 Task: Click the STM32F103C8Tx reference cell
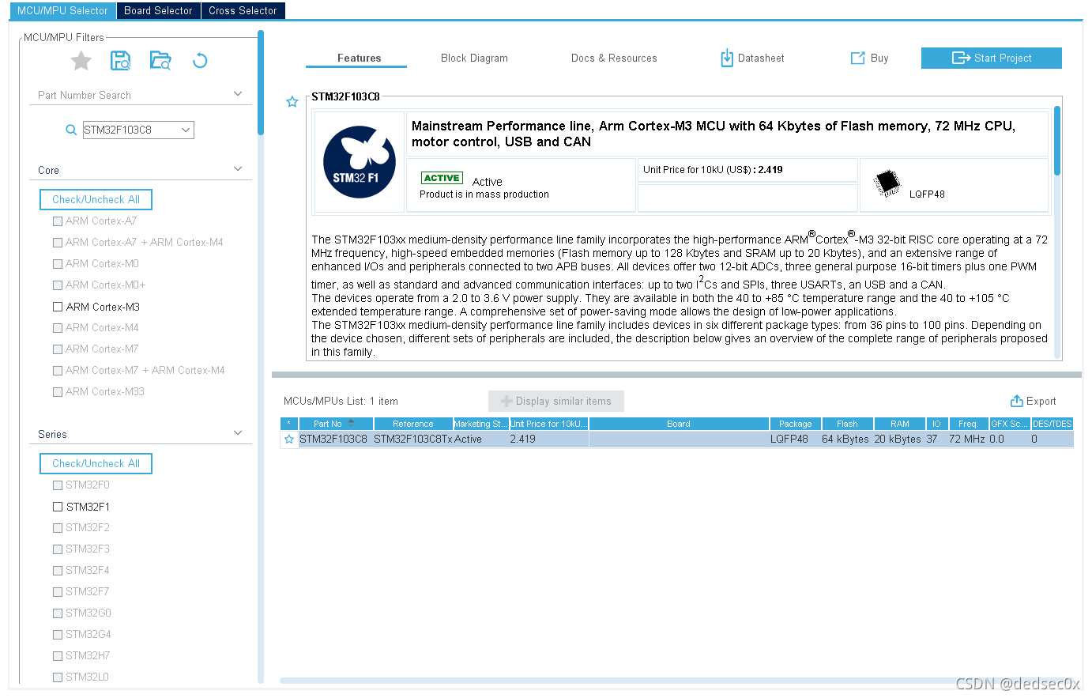pyautogui.click(x=413, y=440)
